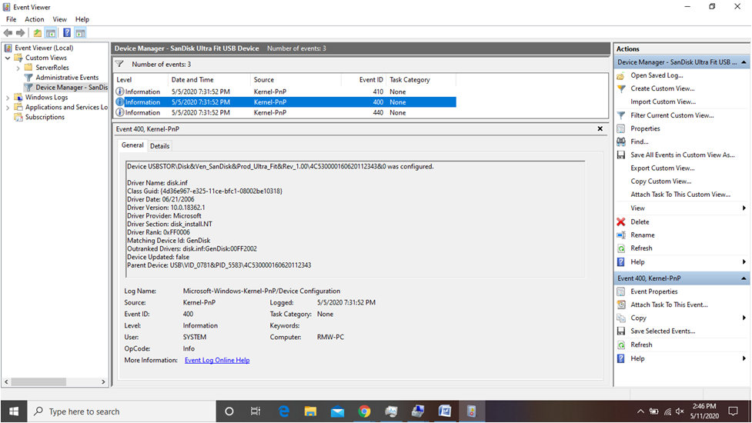Open the Event Log Online Help link
Image resolution: width=752 pixels, height=423 pixels.
(217, 360)
